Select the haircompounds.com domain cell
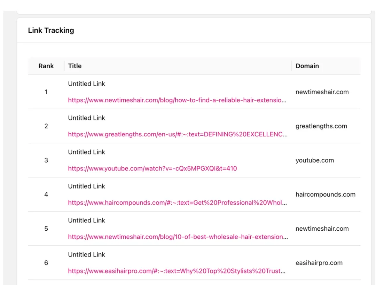 pyautogui.click(x=325, y=194)
